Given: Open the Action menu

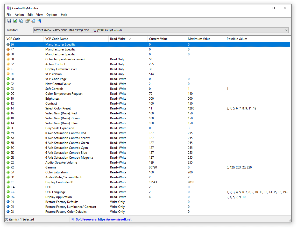Looking at the screenshot, I should click(19, 15).
